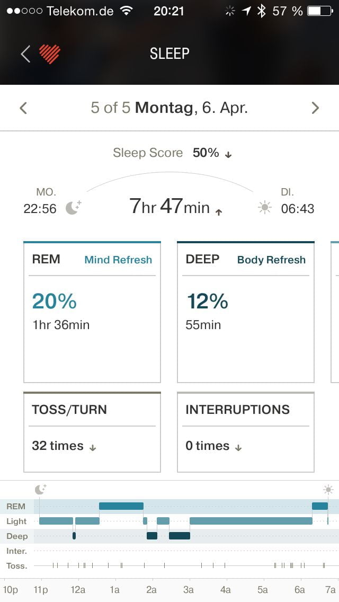Viewport: 339px width, 602px height.
Task: Tap the back arrow in header
Action: 25,54
